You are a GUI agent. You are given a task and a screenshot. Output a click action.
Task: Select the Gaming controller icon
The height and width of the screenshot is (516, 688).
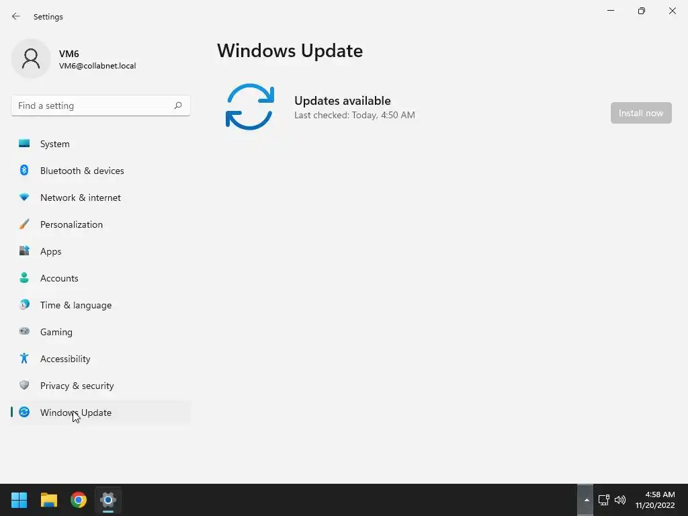coord(24,331)
